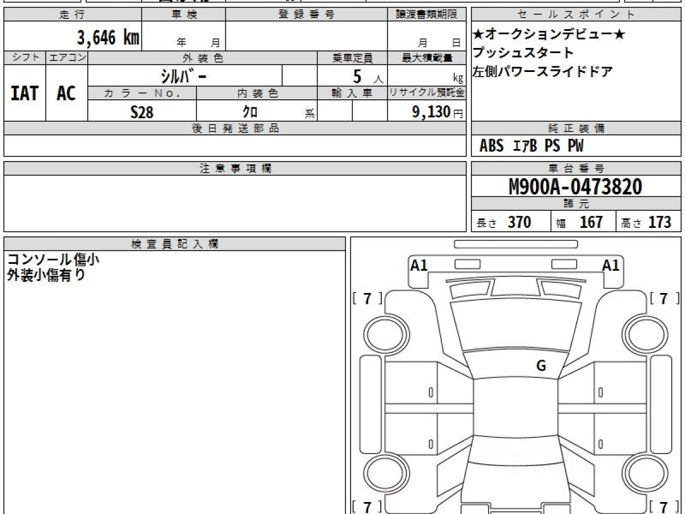Select the equipment line ABS エアB PS PW
Screen dimensions: 685x514
(531, 146)
